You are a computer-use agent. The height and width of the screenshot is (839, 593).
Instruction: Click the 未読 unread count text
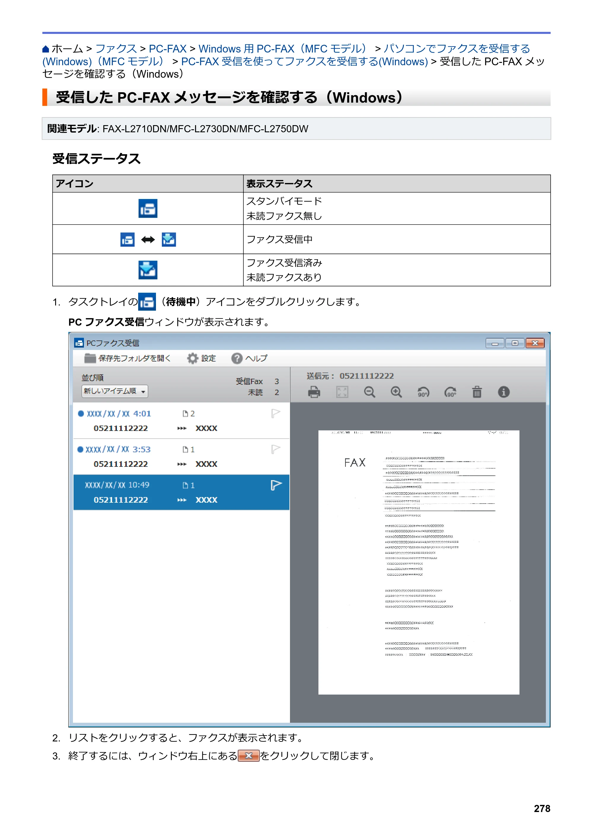tap(263, 392)
